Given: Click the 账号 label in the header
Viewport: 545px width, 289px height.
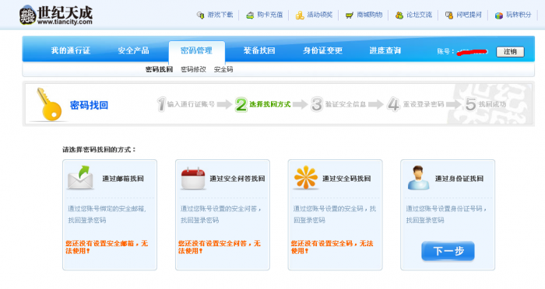Looking at the screenshot, I should point(445,52).
